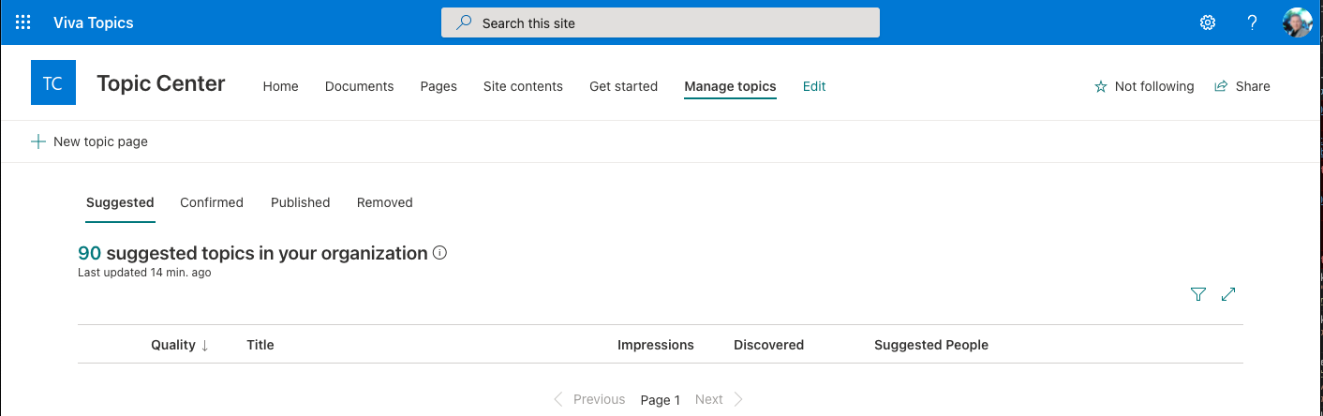The height and width of the screenshot is (416, 1323).
Task: Switch to the Confirmed tab
Action: pos(212,202)
